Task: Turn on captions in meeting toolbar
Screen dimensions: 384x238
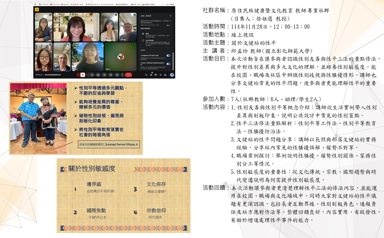Action: tap(111, 75)
